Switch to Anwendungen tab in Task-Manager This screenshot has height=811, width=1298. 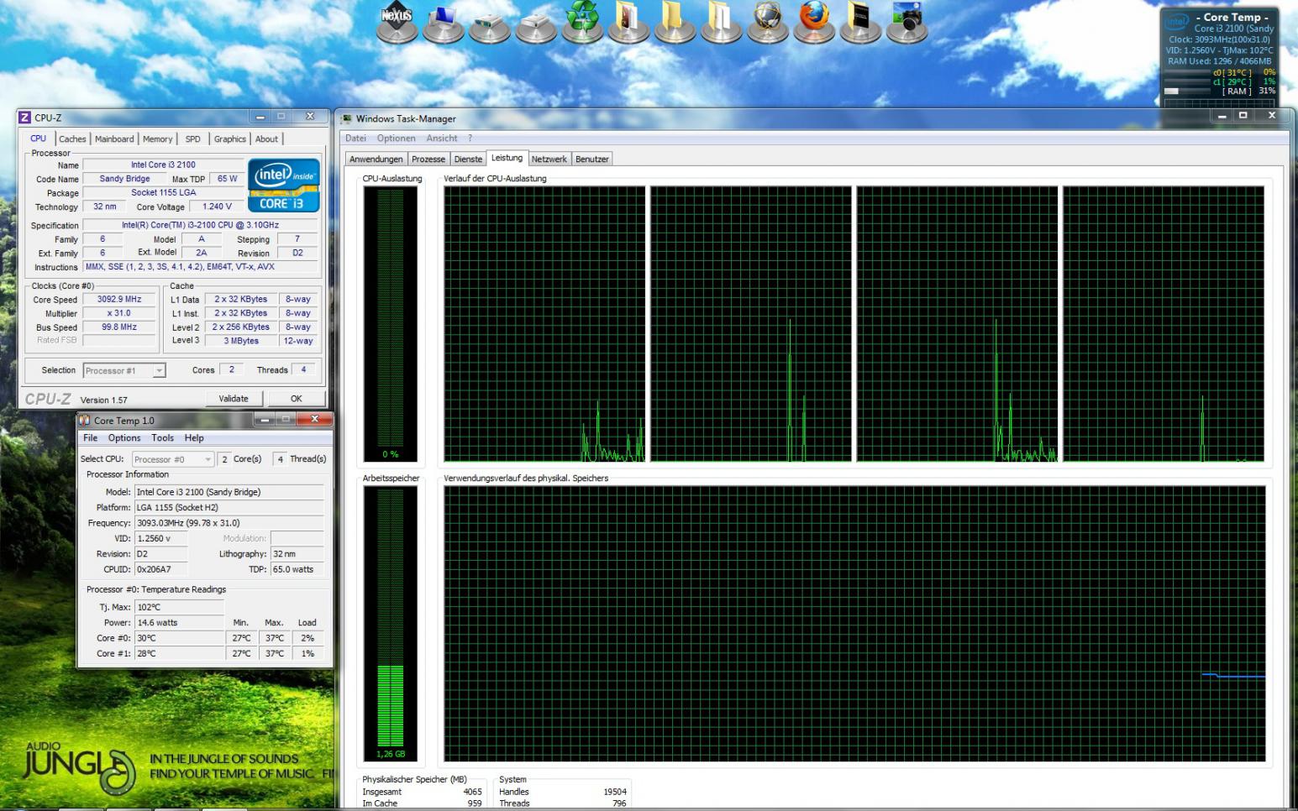click(x=376, y=159)
